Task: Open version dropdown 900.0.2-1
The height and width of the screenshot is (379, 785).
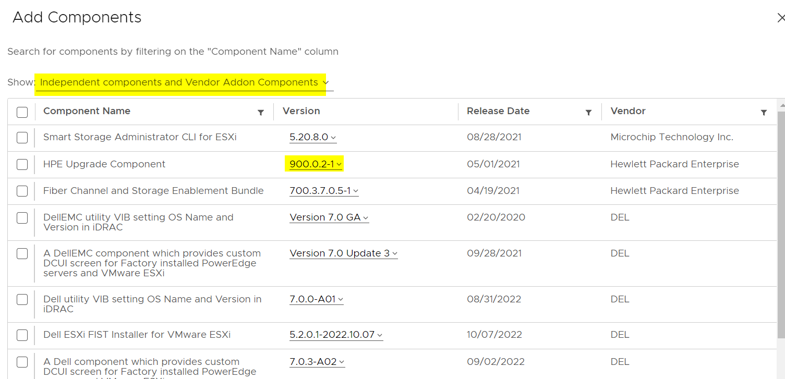Action: (x=316, y=164)
